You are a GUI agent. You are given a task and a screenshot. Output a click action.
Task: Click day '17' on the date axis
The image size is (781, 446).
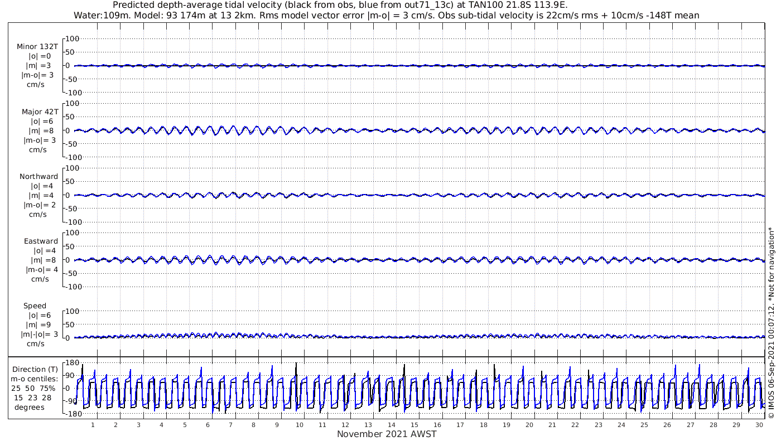[x=460, y=425]
